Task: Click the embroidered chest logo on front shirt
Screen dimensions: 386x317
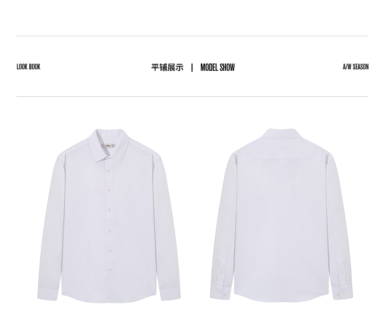Action: 130,183
